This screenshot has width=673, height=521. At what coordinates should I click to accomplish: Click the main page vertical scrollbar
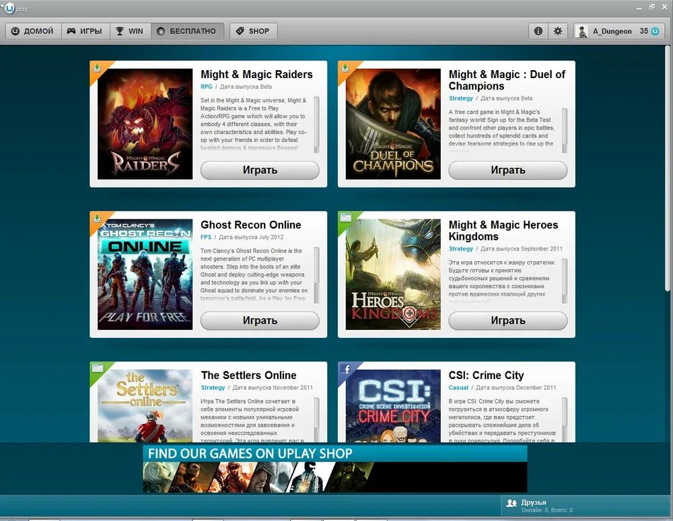point(668,168)
